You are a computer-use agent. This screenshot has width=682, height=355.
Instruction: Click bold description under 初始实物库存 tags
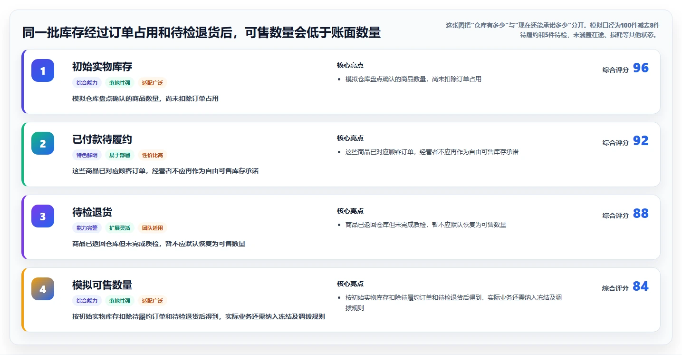tap(145, 99)
